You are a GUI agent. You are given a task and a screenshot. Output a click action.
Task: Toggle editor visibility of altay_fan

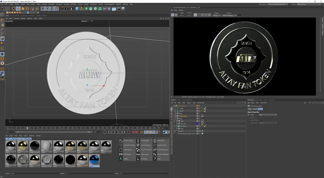click(x=199, y=123)
